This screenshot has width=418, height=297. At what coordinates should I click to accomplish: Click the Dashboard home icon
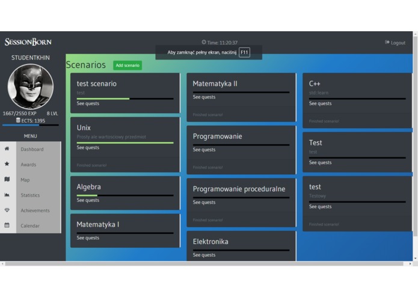pos(7,148)
